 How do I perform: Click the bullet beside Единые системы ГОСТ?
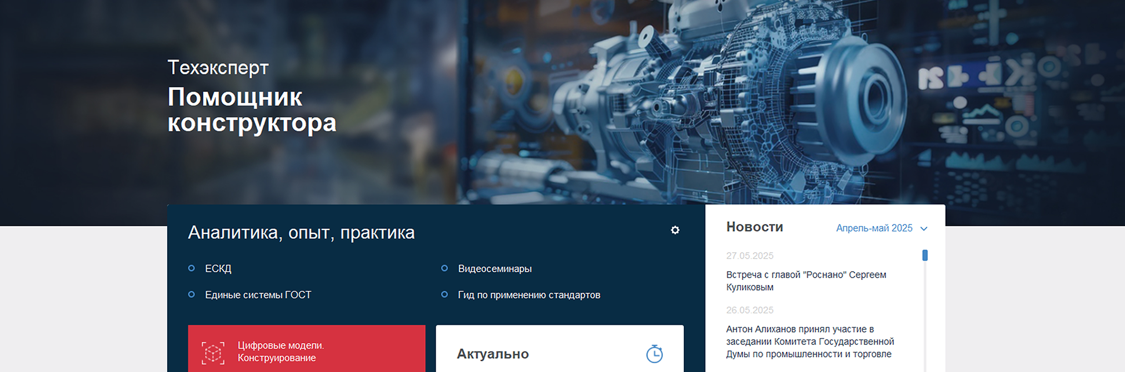coord(192,294)
